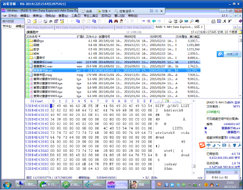The width and height of the screenshot is (243, 190).
Task: Click the tab strip right scroll arrow
Action: [x=239, y=27]
